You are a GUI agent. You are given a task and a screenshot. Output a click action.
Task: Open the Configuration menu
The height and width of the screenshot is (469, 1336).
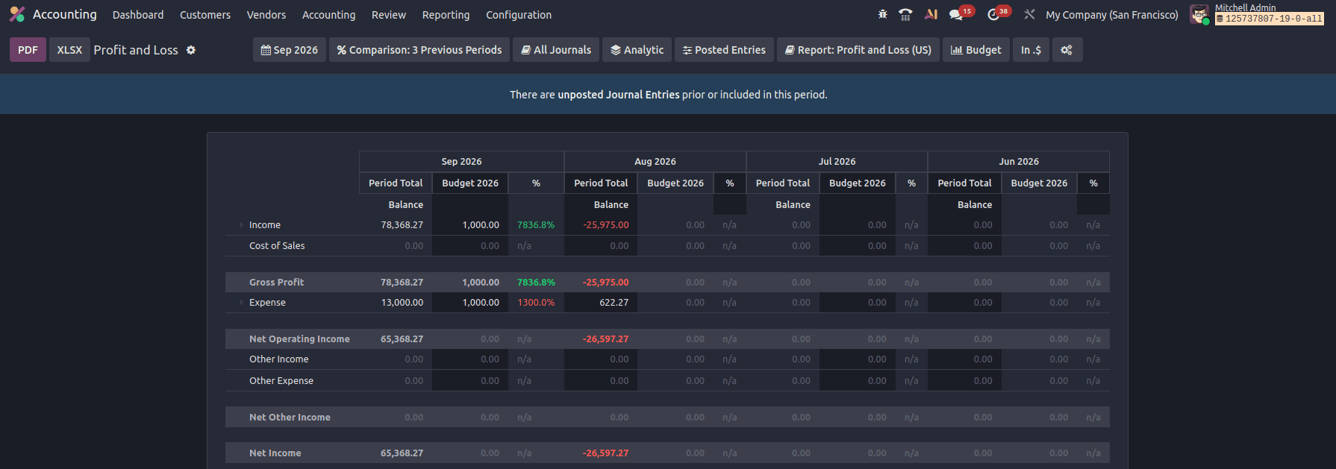[x=519, y=15]
